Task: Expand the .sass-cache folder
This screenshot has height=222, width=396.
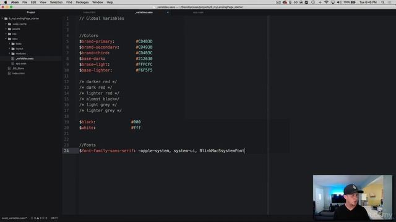Action: point(6,24)
